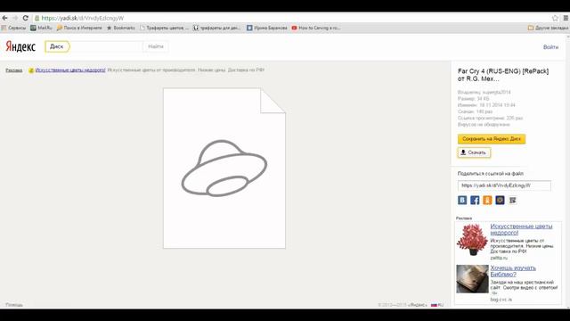Click the Помощь link in the footer

[14, 305]
